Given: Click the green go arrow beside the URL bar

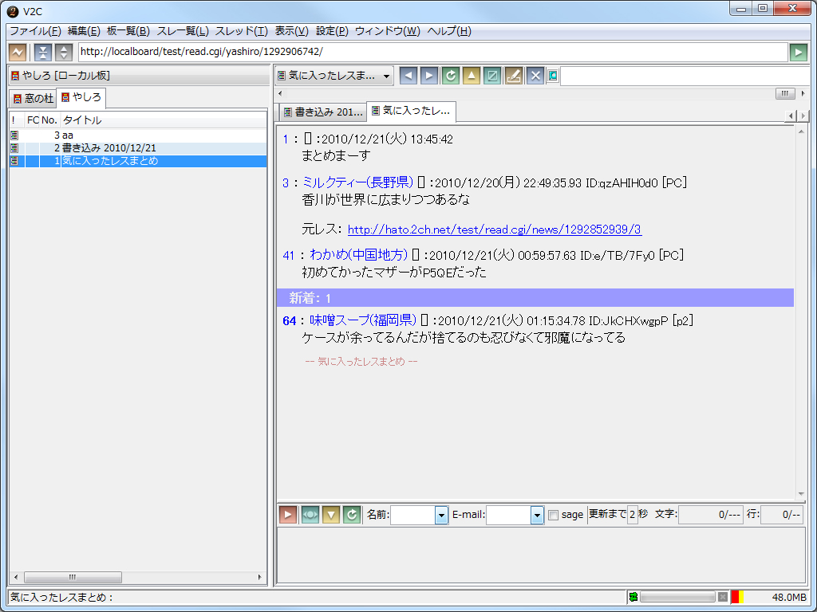Looking at the screenshot, I should coord(798,51).
